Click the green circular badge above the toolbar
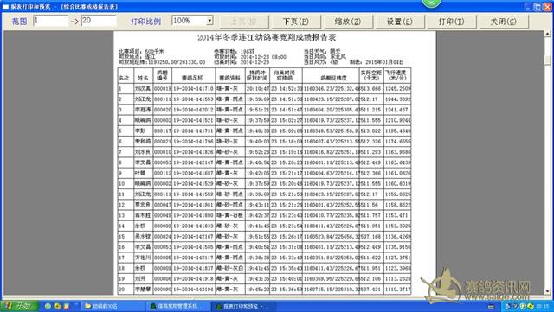Image resolution: width=554 pixels, height=312 pixels. coord(431,3)
